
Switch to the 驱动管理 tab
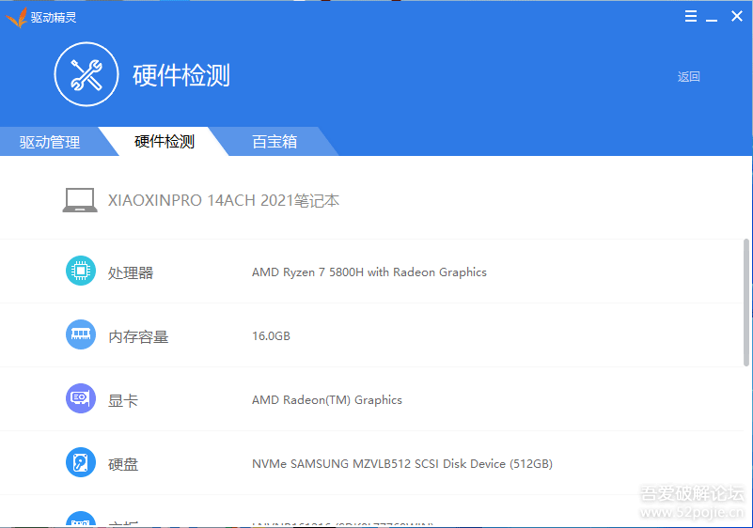pos(50,142)
